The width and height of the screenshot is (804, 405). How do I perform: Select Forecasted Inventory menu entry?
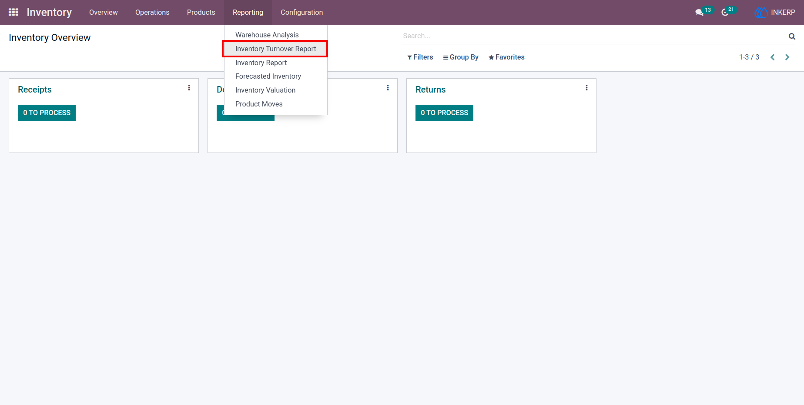point(276,76)
